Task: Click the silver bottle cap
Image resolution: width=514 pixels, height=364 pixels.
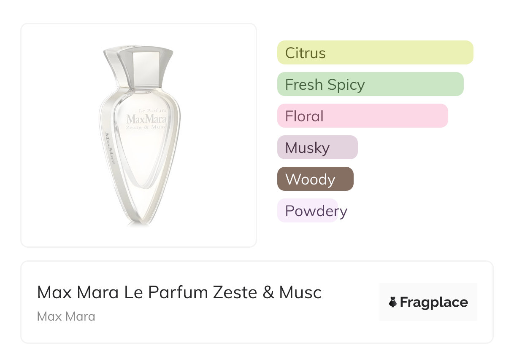Action: click(146, 67)
